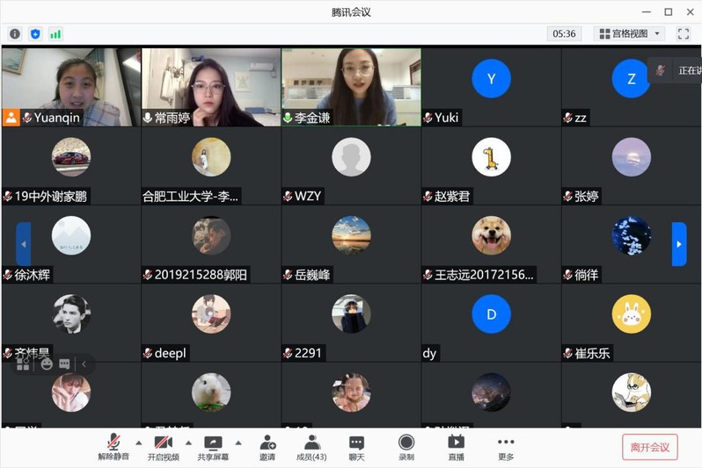702x468 pixels.
Task: Open the 邀请 invite icon
Action: click(x=267, y=447)
